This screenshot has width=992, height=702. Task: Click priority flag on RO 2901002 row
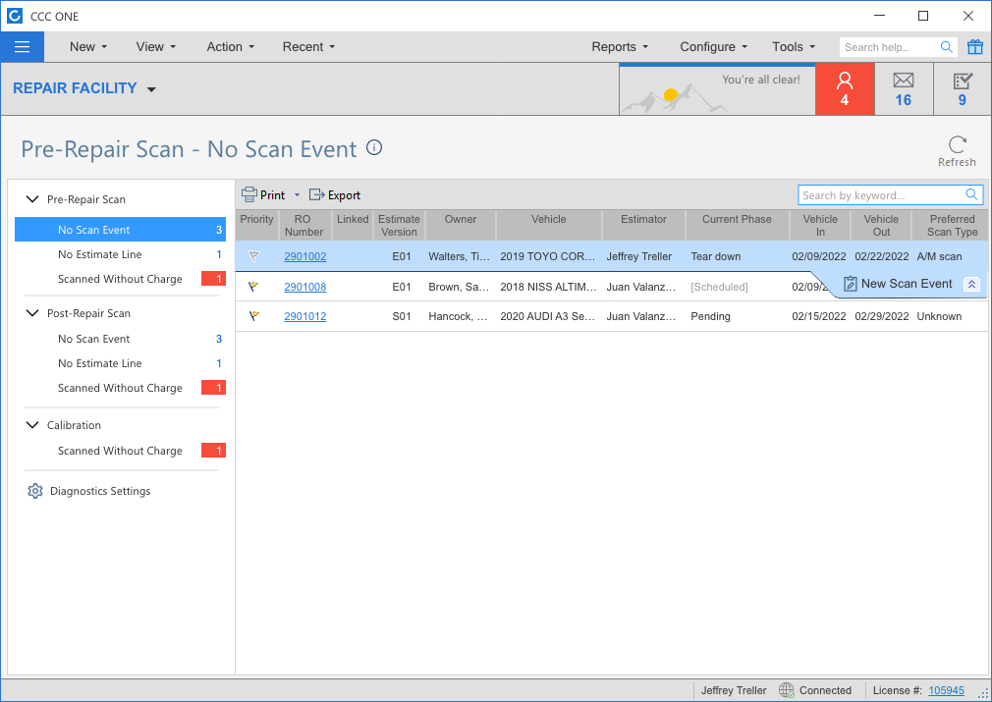(x=254, y=256)
